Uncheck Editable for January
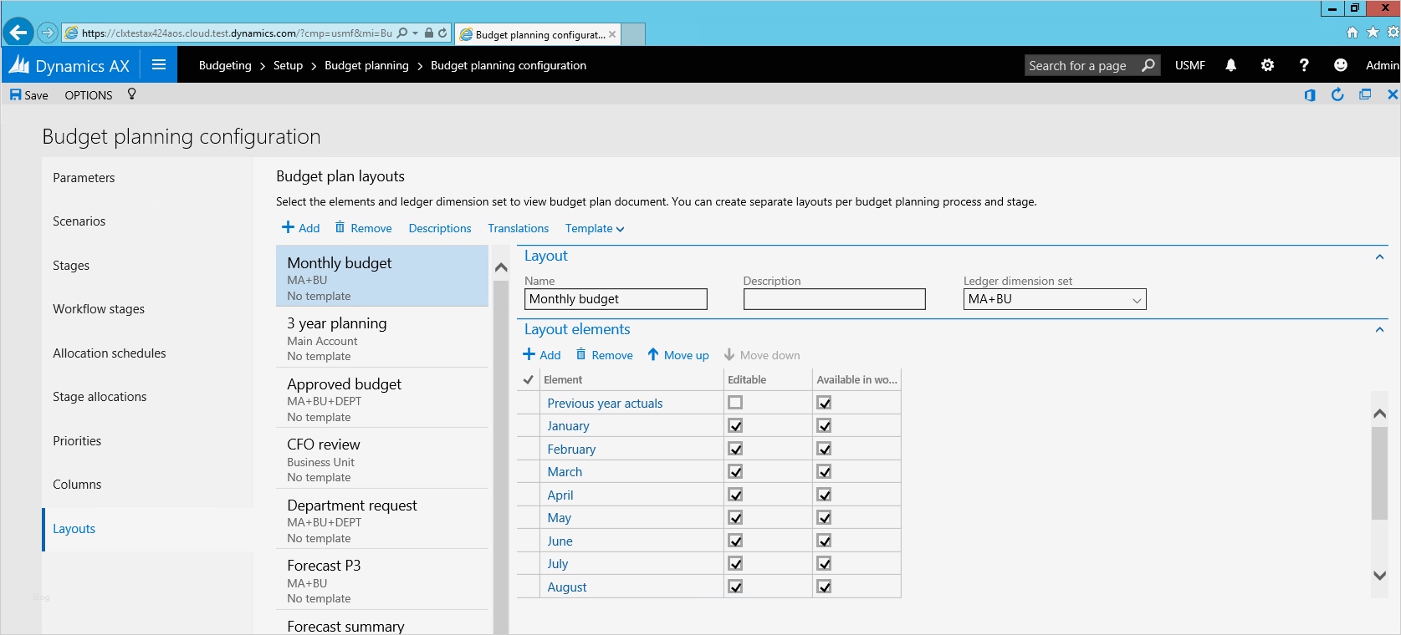Image resolution: width=1401 pixels, height=635 pixels. pos(735,425)
